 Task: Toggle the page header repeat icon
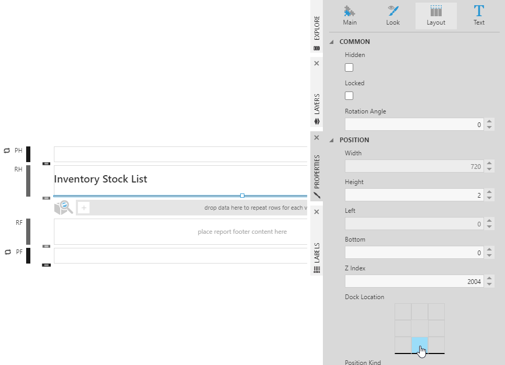(6, 150)
